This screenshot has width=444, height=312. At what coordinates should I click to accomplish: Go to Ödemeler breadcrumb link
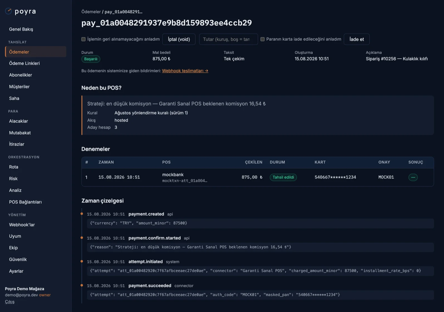[91, 12]
